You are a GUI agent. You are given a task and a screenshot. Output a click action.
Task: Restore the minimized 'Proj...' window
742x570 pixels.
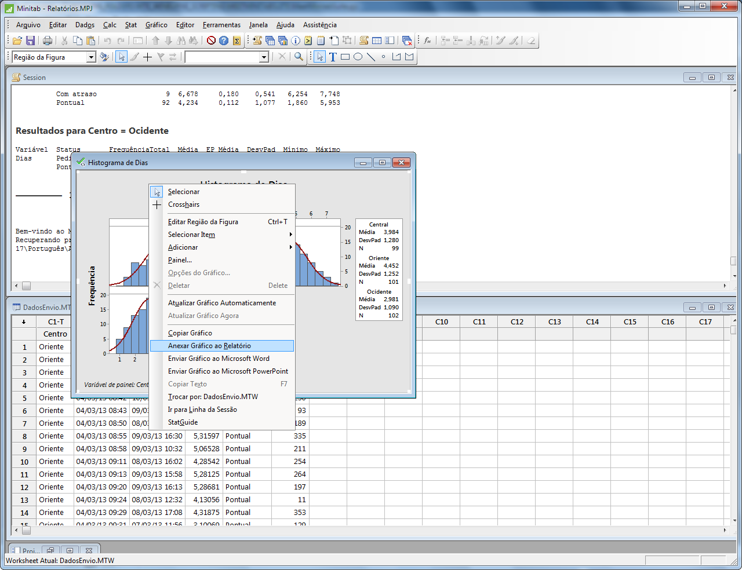click(x=50, y=550)
